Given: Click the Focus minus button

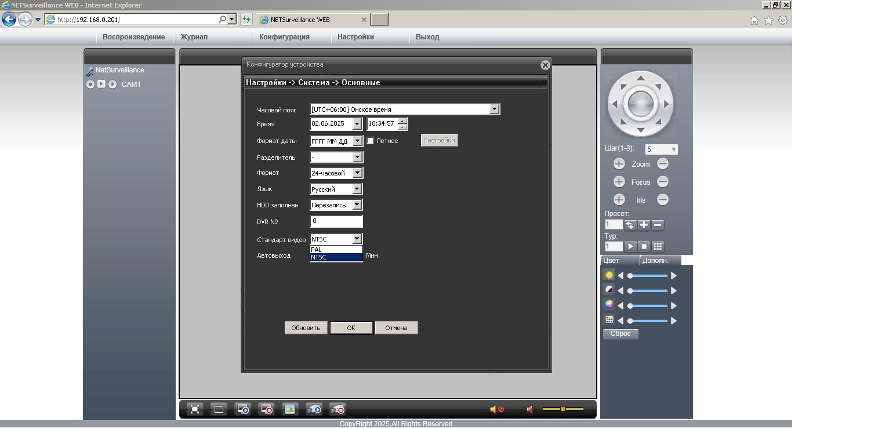Looking at the screenshot, I should [663, 182].
